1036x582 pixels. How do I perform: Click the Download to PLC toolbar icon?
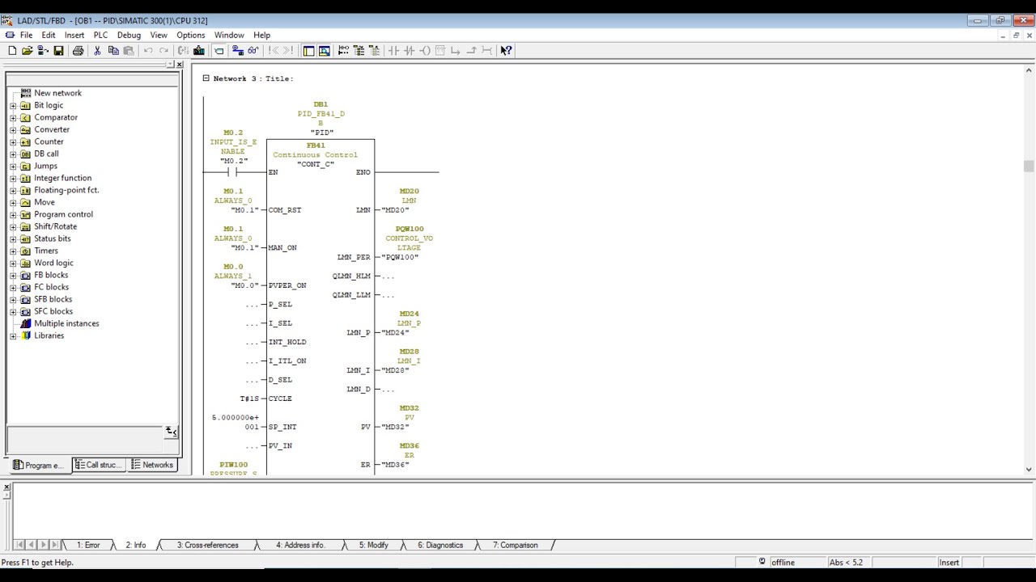click(198, 50)
